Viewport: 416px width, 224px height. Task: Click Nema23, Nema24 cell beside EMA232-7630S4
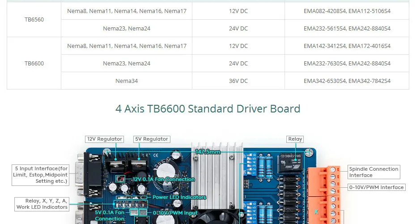127,64
